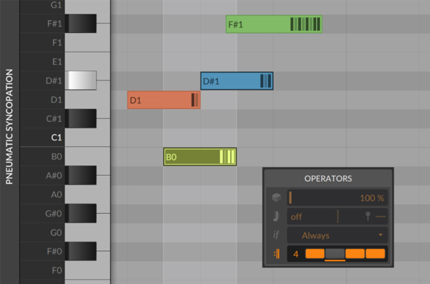Image resolution: width=430 pixels, height=284 pixels.
Task: Click the G0 key label
Action: [x=56, y=232]
